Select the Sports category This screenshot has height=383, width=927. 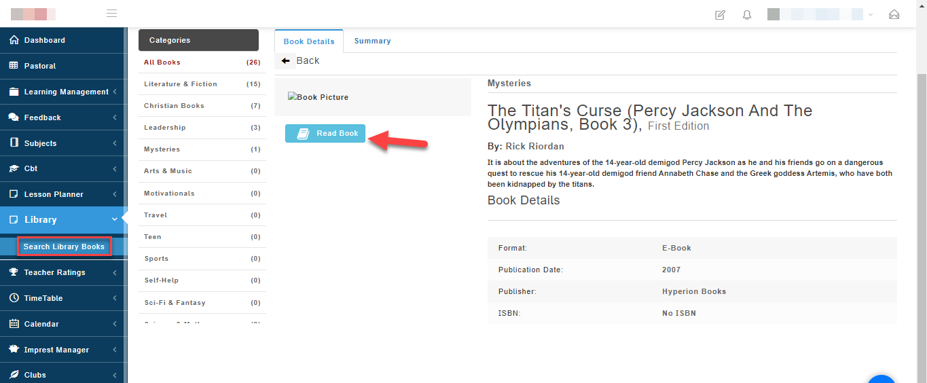point(202,259)
